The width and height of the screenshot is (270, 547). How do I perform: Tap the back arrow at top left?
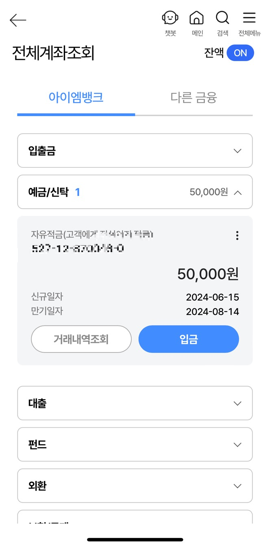click(17, 20)
